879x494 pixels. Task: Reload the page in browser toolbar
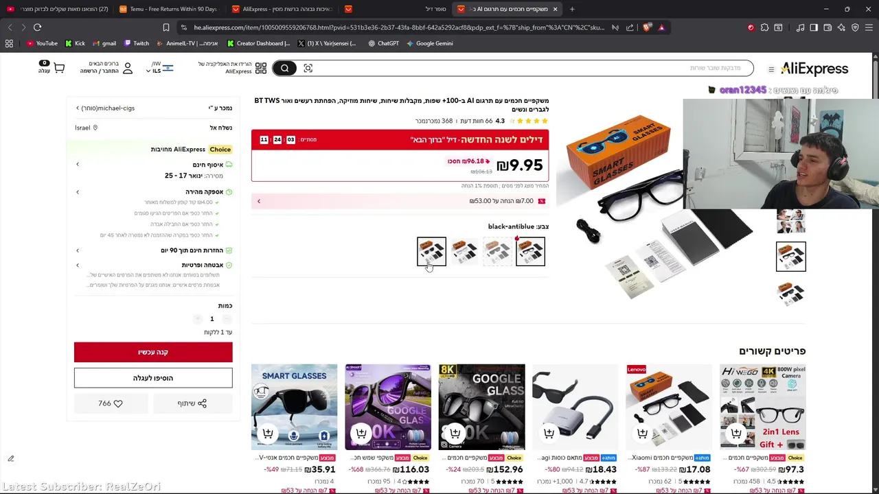click(37, 27)
